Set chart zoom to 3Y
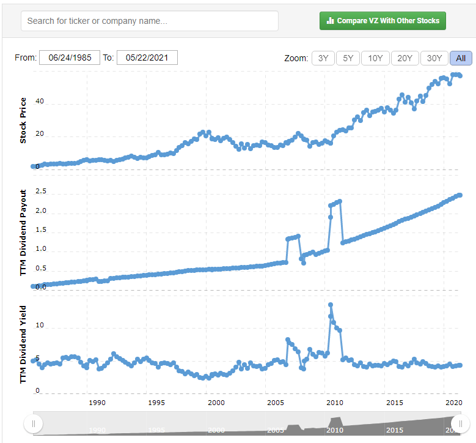Screen dimensions: 476x443 click(323, 58)
